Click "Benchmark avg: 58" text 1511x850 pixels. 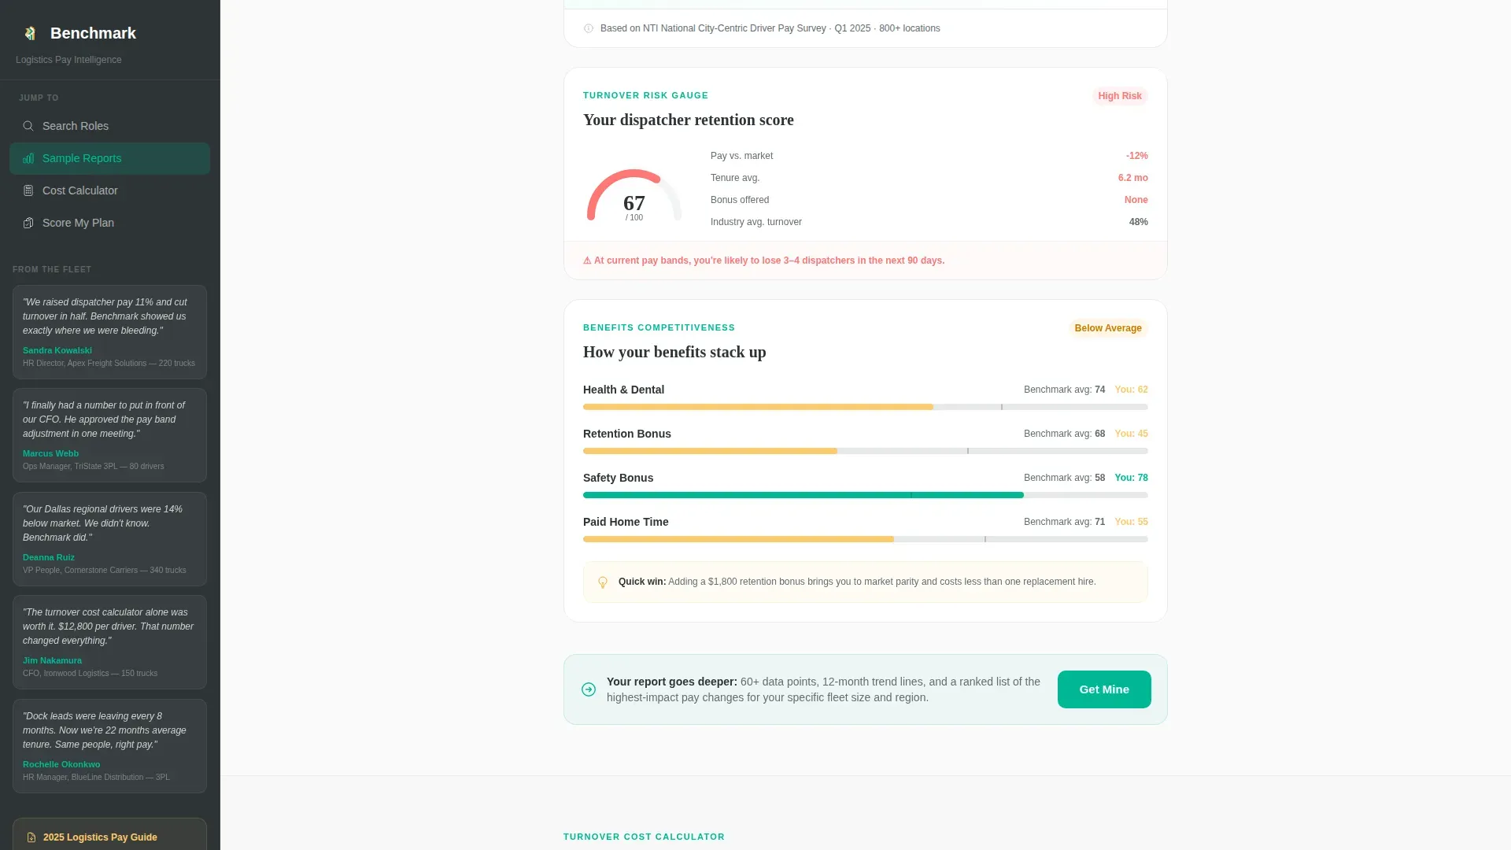(x=1064, y=478)
